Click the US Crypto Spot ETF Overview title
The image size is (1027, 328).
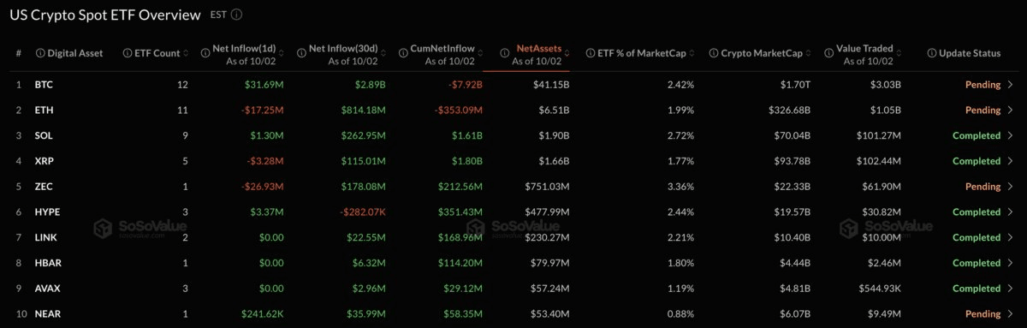(105, 15)
